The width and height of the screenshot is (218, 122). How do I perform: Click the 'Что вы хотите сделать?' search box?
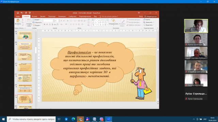coord(109,17)
